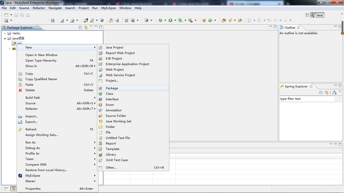
Task: Open Build Path submenu
Action: point(57,98)
